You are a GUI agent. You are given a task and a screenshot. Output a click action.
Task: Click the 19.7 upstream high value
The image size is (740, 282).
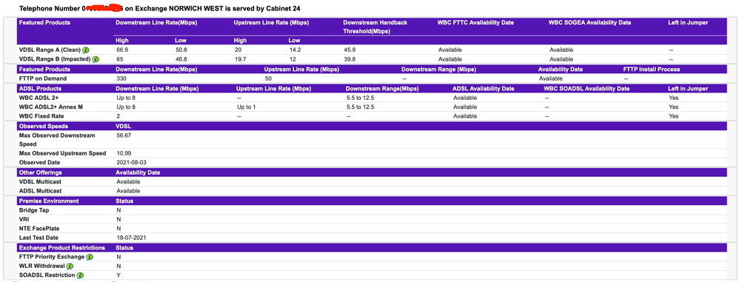click(240, 59)
